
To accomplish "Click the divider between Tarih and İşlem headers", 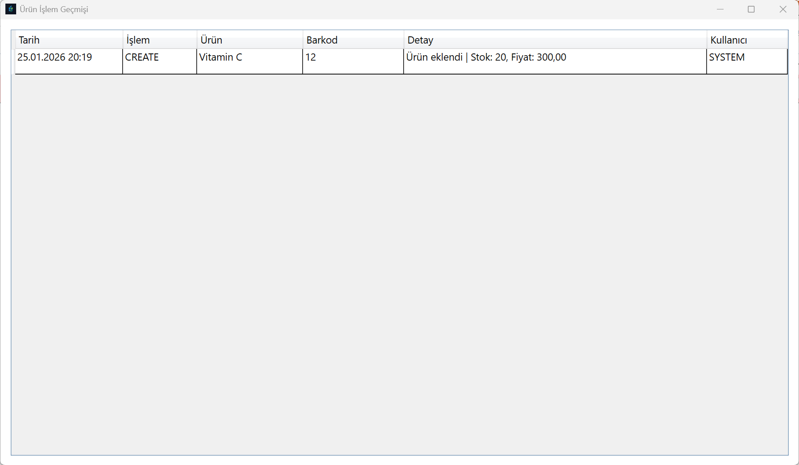I will 123,40.
